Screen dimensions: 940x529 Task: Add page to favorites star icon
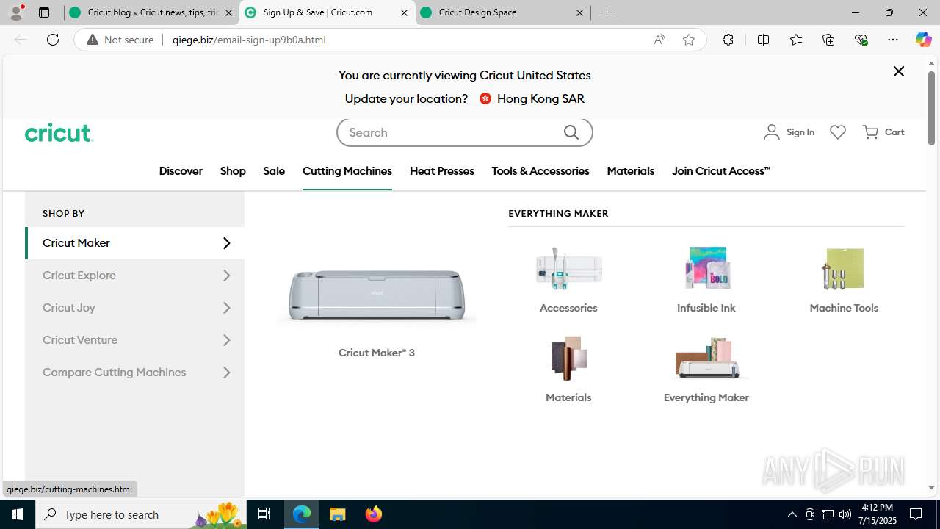(x=689, y=40)
